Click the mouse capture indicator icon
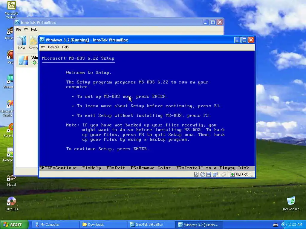Screen dimensions: 306x229 (224, 174)
